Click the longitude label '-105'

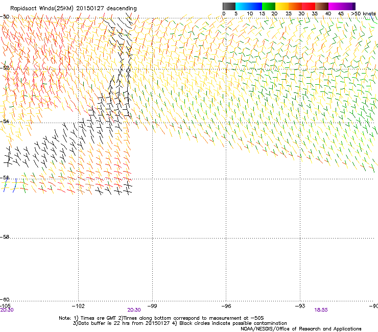click(x=5, y=306)
